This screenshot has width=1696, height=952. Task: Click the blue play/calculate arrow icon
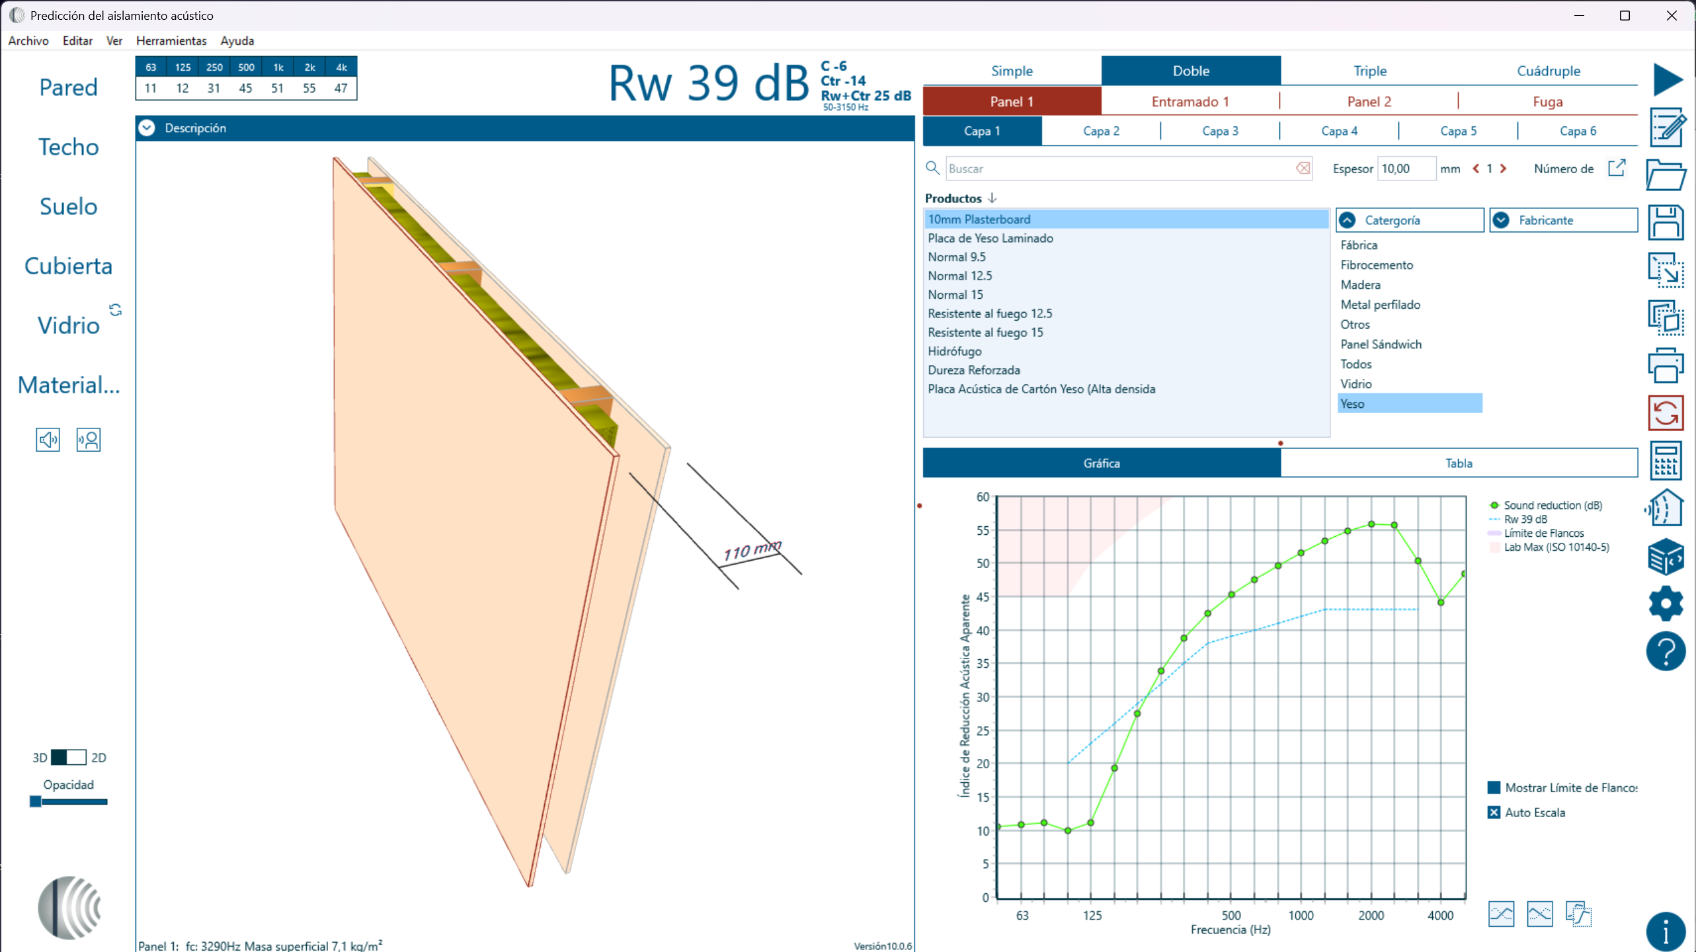point(1667,79)
